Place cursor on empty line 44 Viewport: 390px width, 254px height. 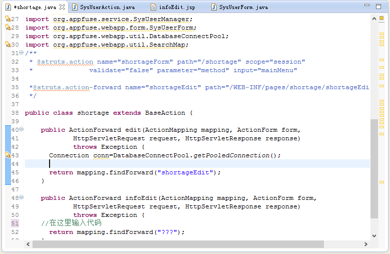197,164
